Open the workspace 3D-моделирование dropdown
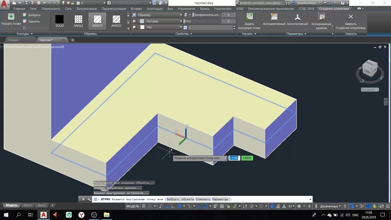The width and height of the screenshot is (391, 220). [x=129, y=3]
